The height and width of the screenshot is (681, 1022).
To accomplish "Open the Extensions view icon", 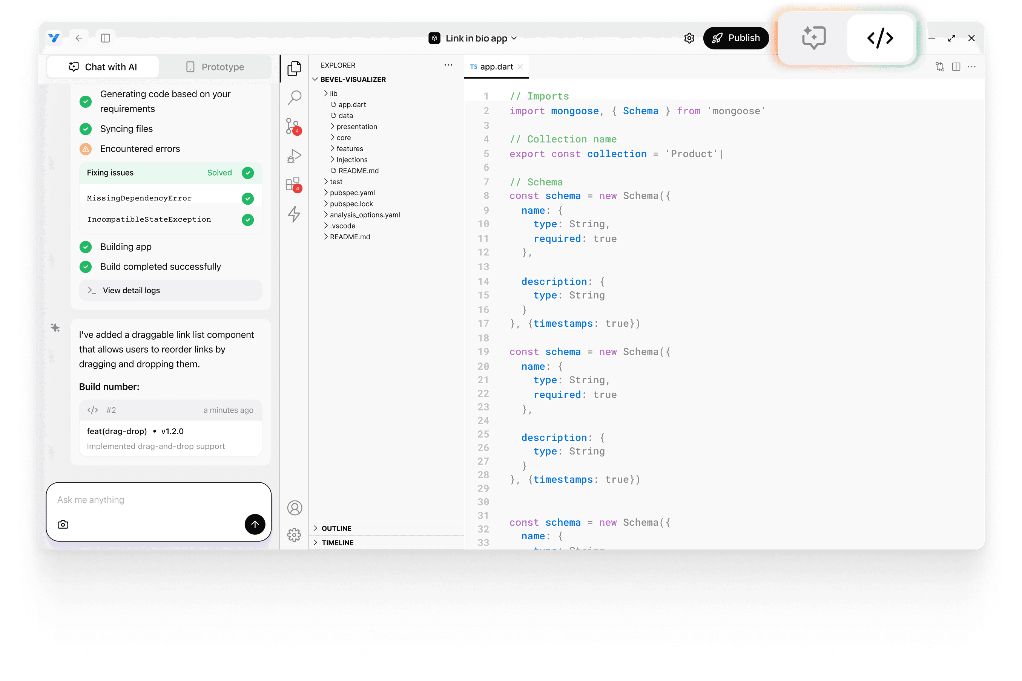I will tap(294, 184).
